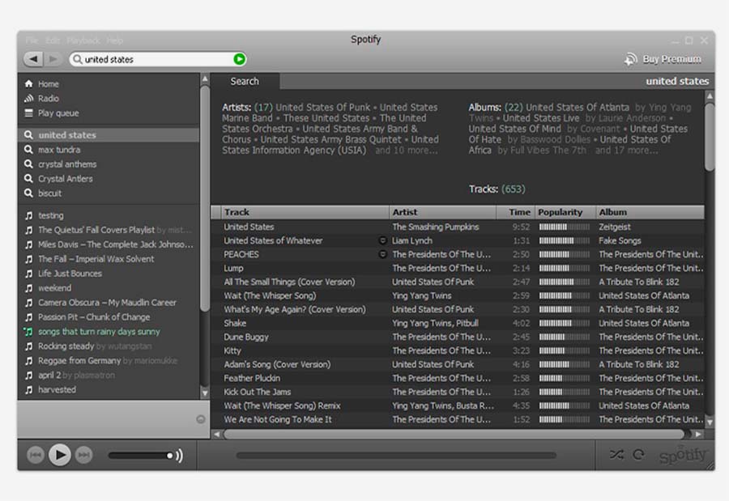
Task: Open the Play queue
Action: pos(58,113)
